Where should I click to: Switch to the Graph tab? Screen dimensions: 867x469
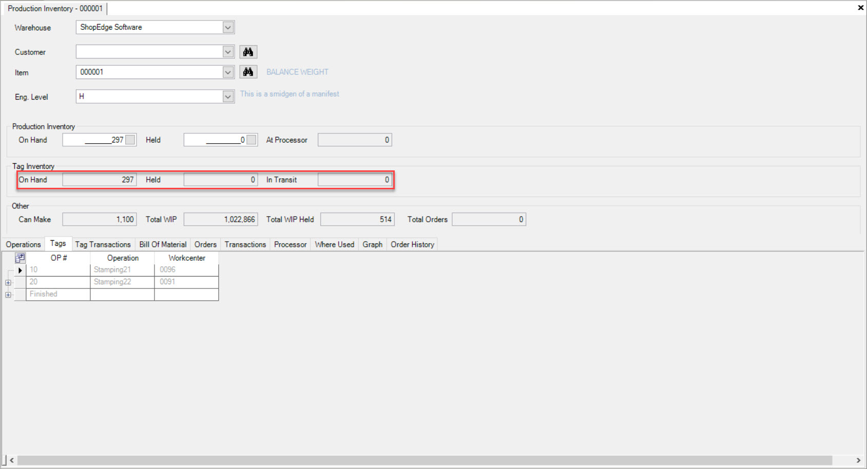[x=373, y=244]
